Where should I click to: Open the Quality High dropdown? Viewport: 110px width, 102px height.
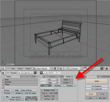(53, 83)
